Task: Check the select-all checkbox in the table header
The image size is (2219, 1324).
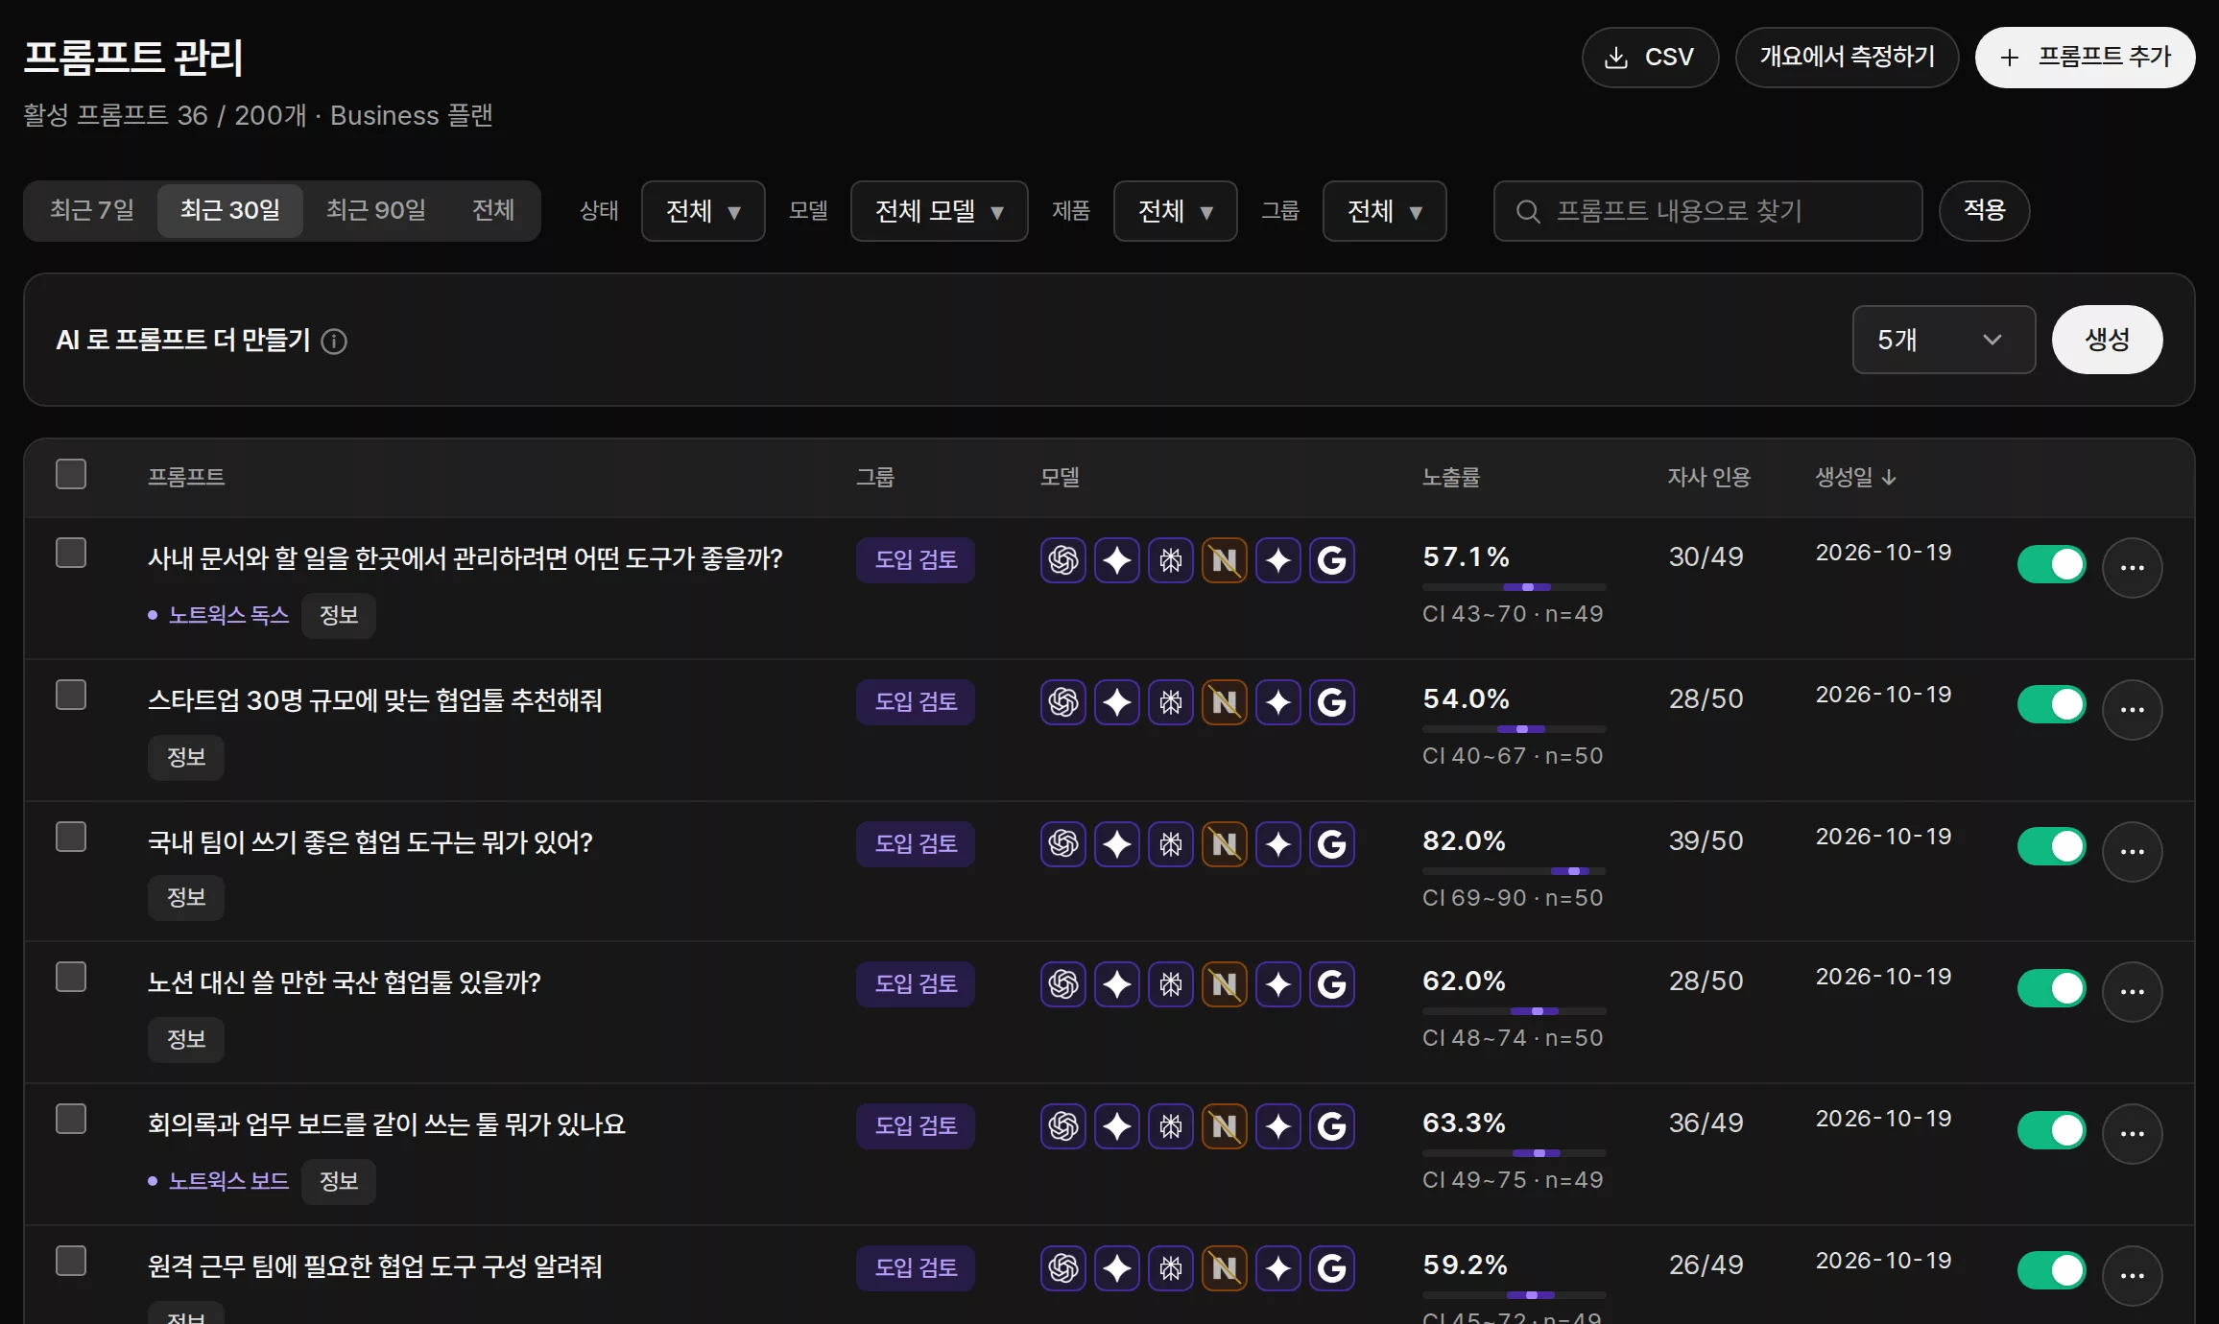Action: click(x=71, y=474)
